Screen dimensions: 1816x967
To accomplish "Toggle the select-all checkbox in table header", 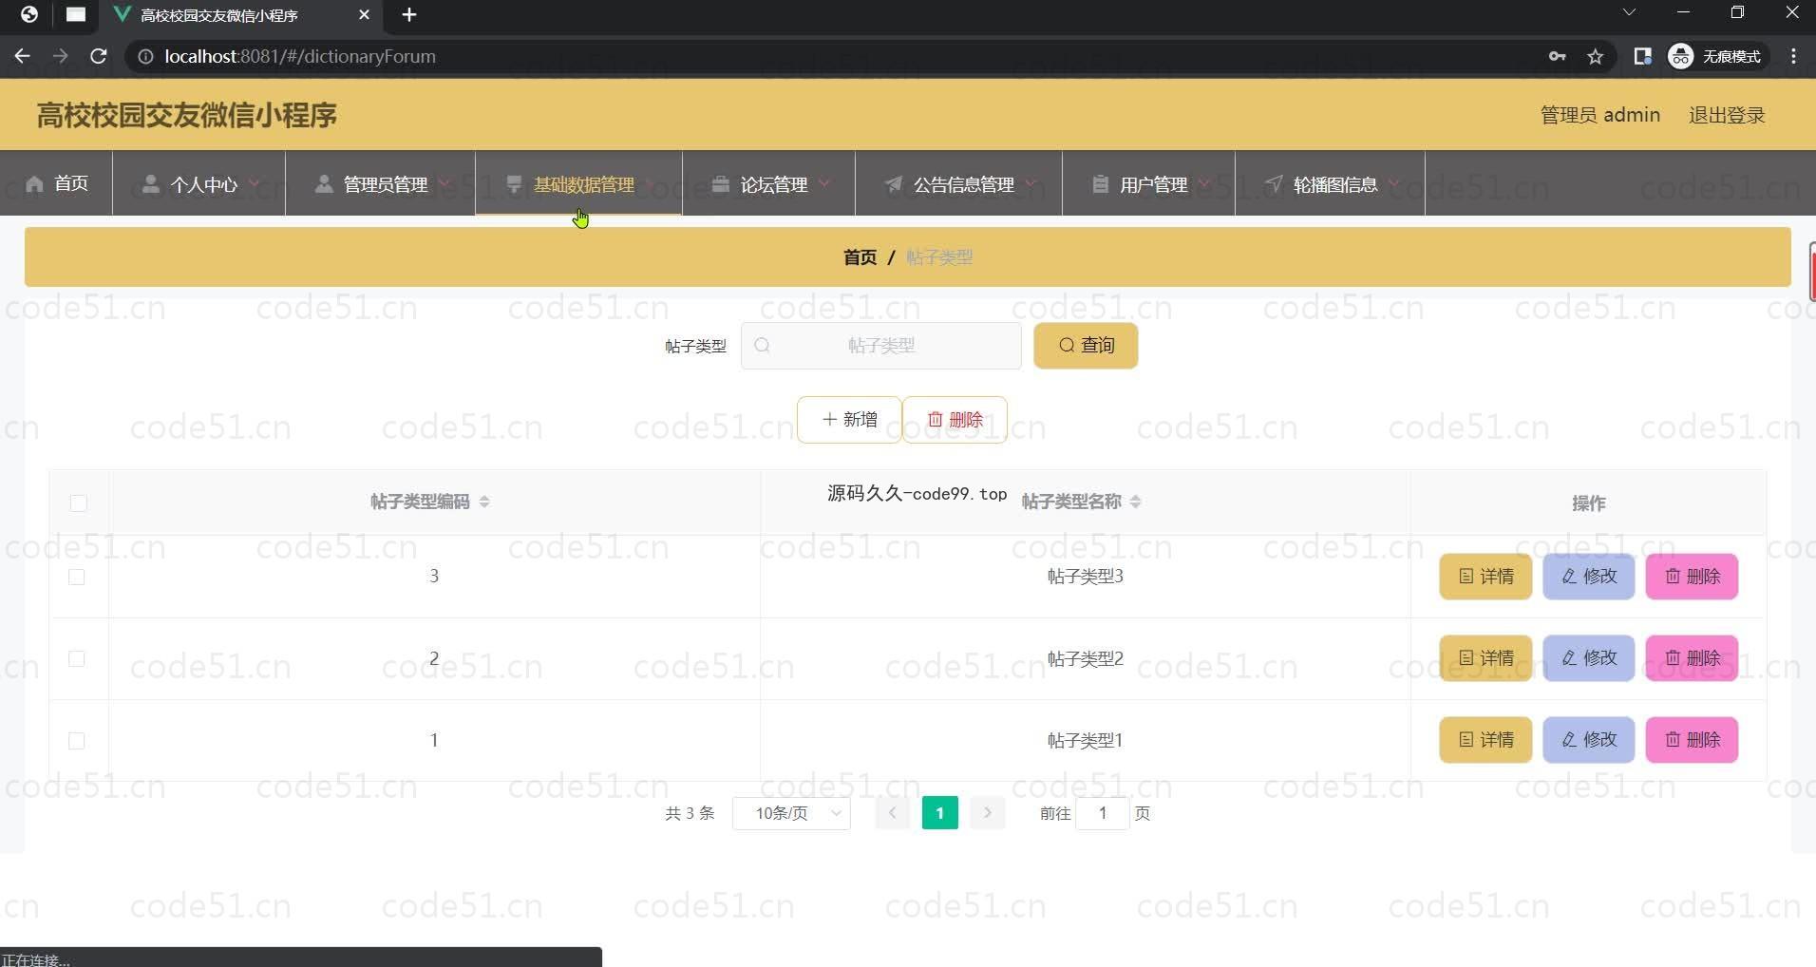I will [x=79, y=502].
